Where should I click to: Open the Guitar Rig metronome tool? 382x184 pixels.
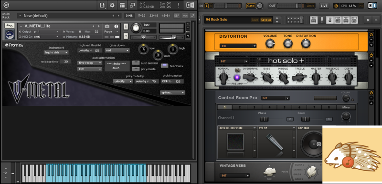330,20
